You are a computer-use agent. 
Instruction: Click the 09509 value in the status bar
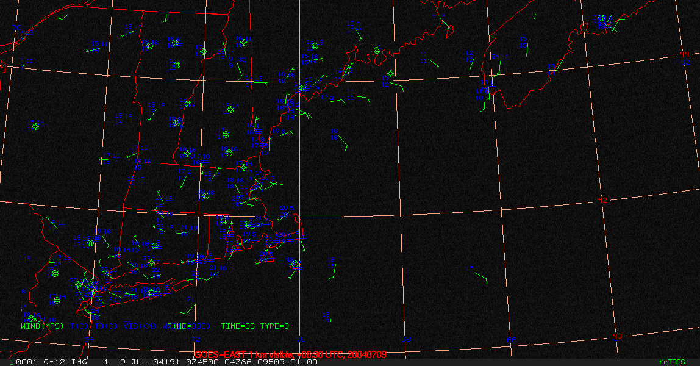coord(271,362)
